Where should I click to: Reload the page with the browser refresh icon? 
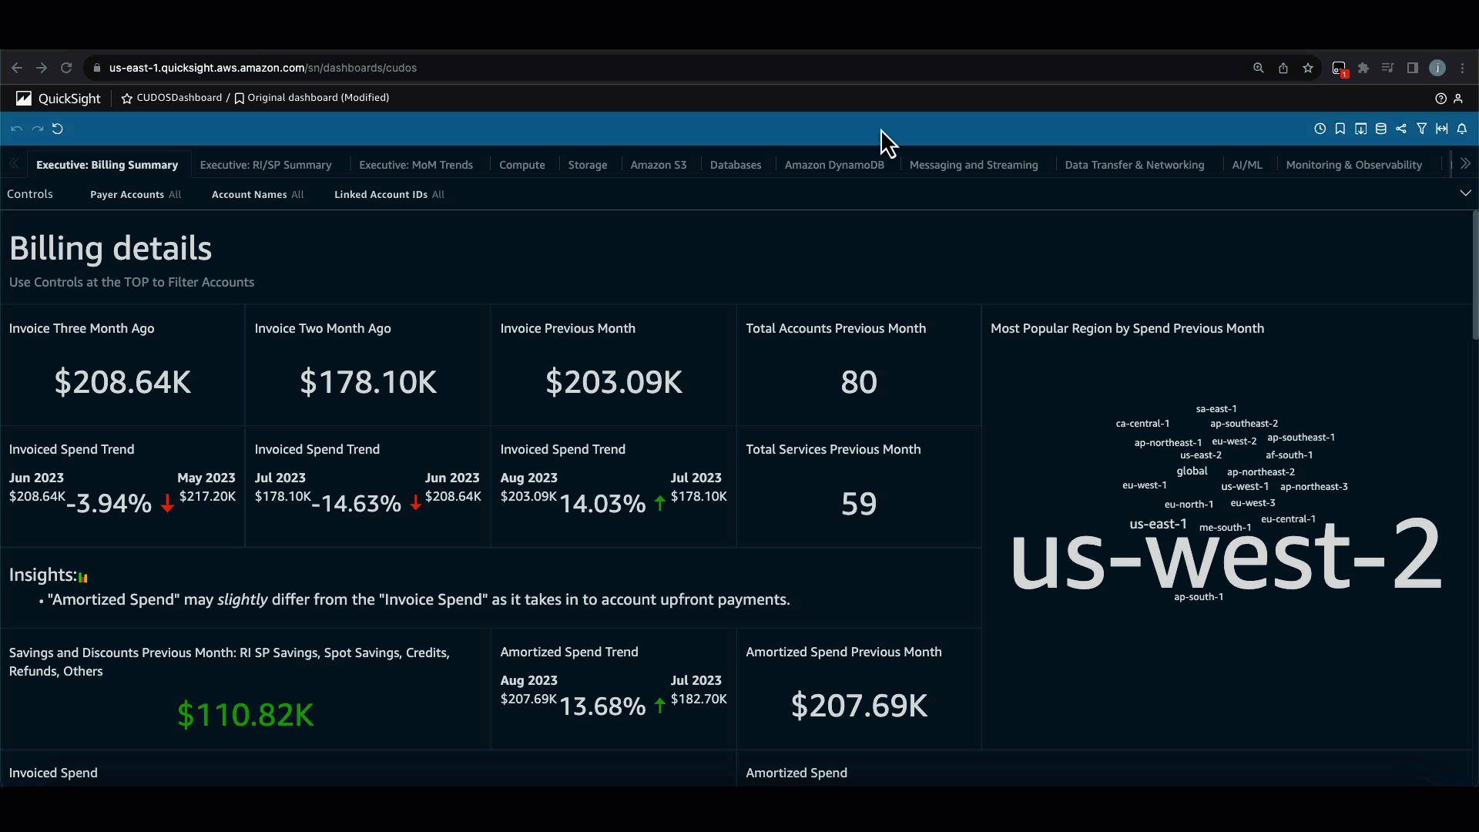(x=66, y=68)
